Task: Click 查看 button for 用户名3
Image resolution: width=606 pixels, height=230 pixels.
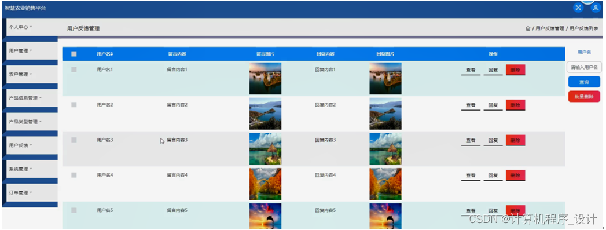Action: click(x=471, y=141)
